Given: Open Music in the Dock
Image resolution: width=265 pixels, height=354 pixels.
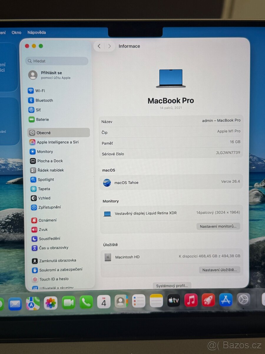Looking at the screenshot, I should 191,300.
